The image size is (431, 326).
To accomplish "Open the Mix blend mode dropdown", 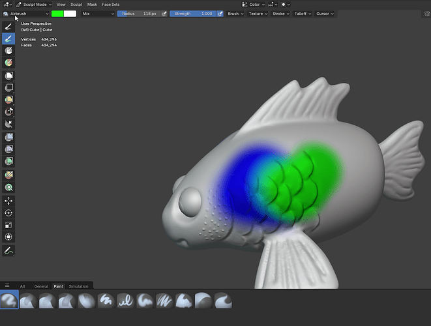I will point(98,14).
